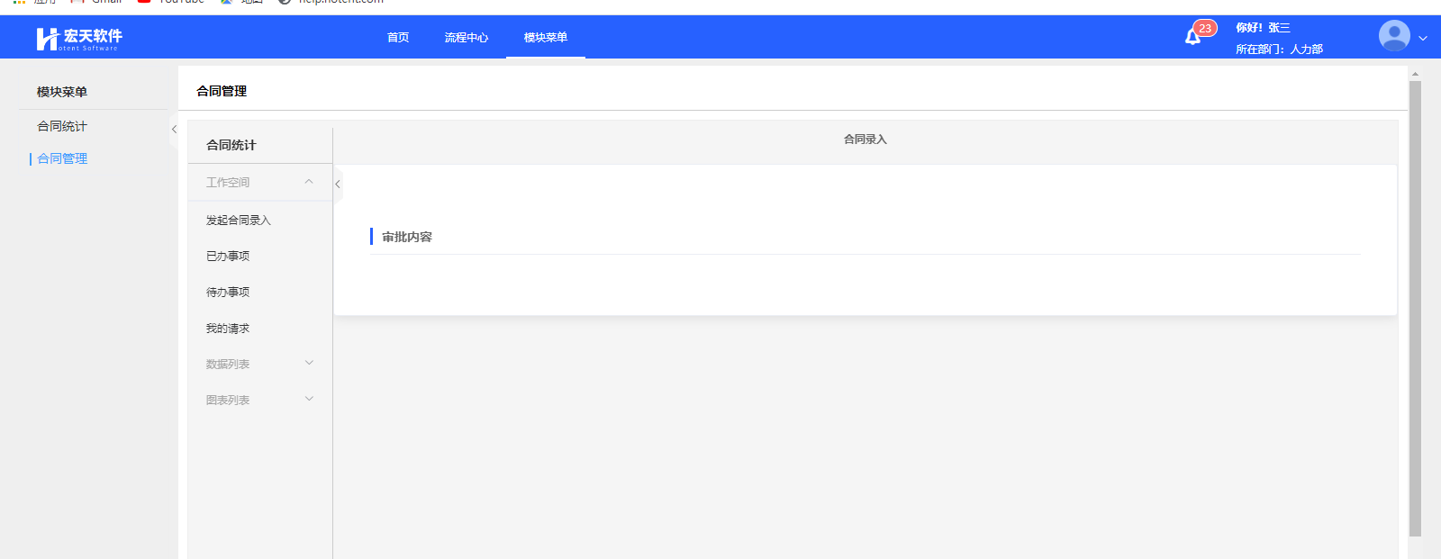This screenshot has height=559, width=1441.
Task: Select the 模块菜单 tab
Action: (x=546, y=37)
